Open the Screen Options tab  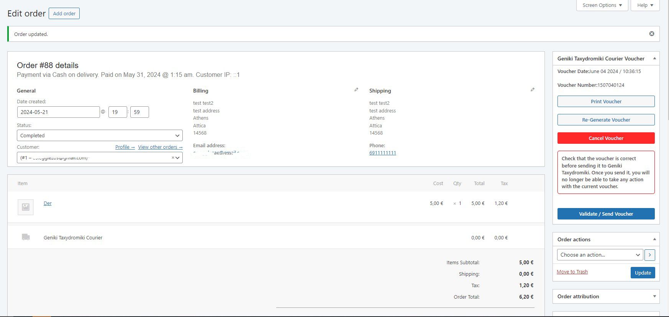(x=602, y=5)
